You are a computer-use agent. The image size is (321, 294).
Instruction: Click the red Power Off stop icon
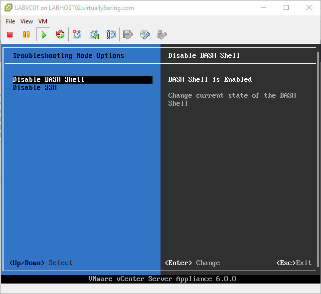pos(9,34)
